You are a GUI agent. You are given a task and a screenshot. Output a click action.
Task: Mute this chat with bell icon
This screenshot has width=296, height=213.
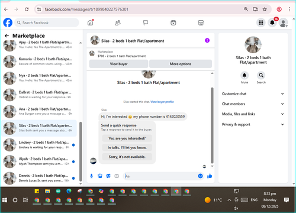coord(244,75)
